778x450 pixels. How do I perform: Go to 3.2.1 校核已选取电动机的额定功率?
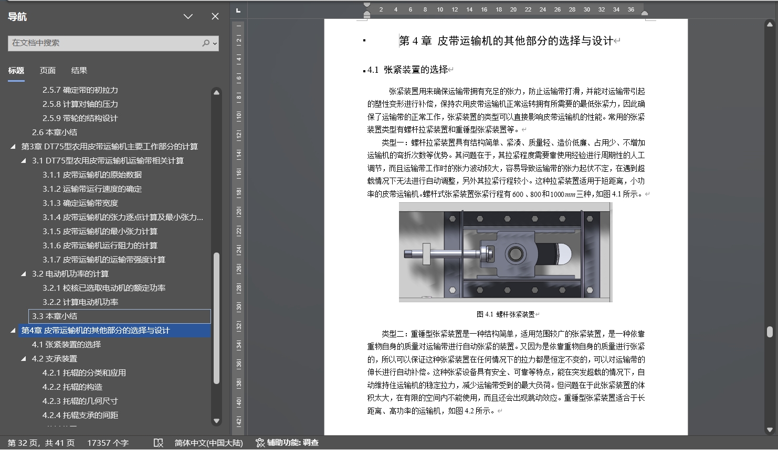tap(104, 288)
